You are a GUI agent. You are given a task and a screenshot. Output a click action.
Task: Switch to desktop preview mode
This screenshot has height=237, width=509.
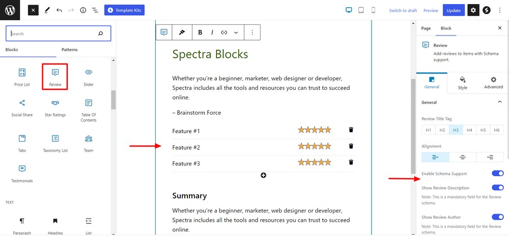(349, 10)
